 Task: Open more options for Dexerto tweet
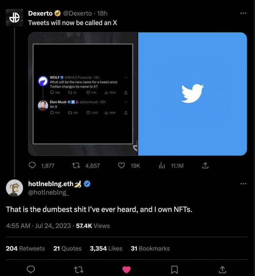point(244,13)
